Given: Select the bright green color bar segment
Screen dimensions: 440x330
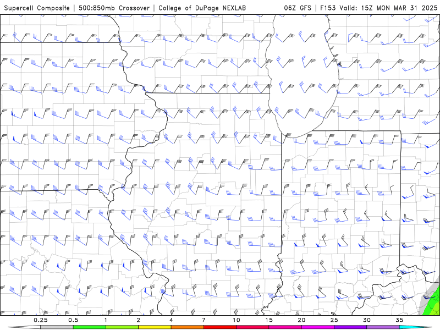Looking at the screenshot, I should [90, 327].
